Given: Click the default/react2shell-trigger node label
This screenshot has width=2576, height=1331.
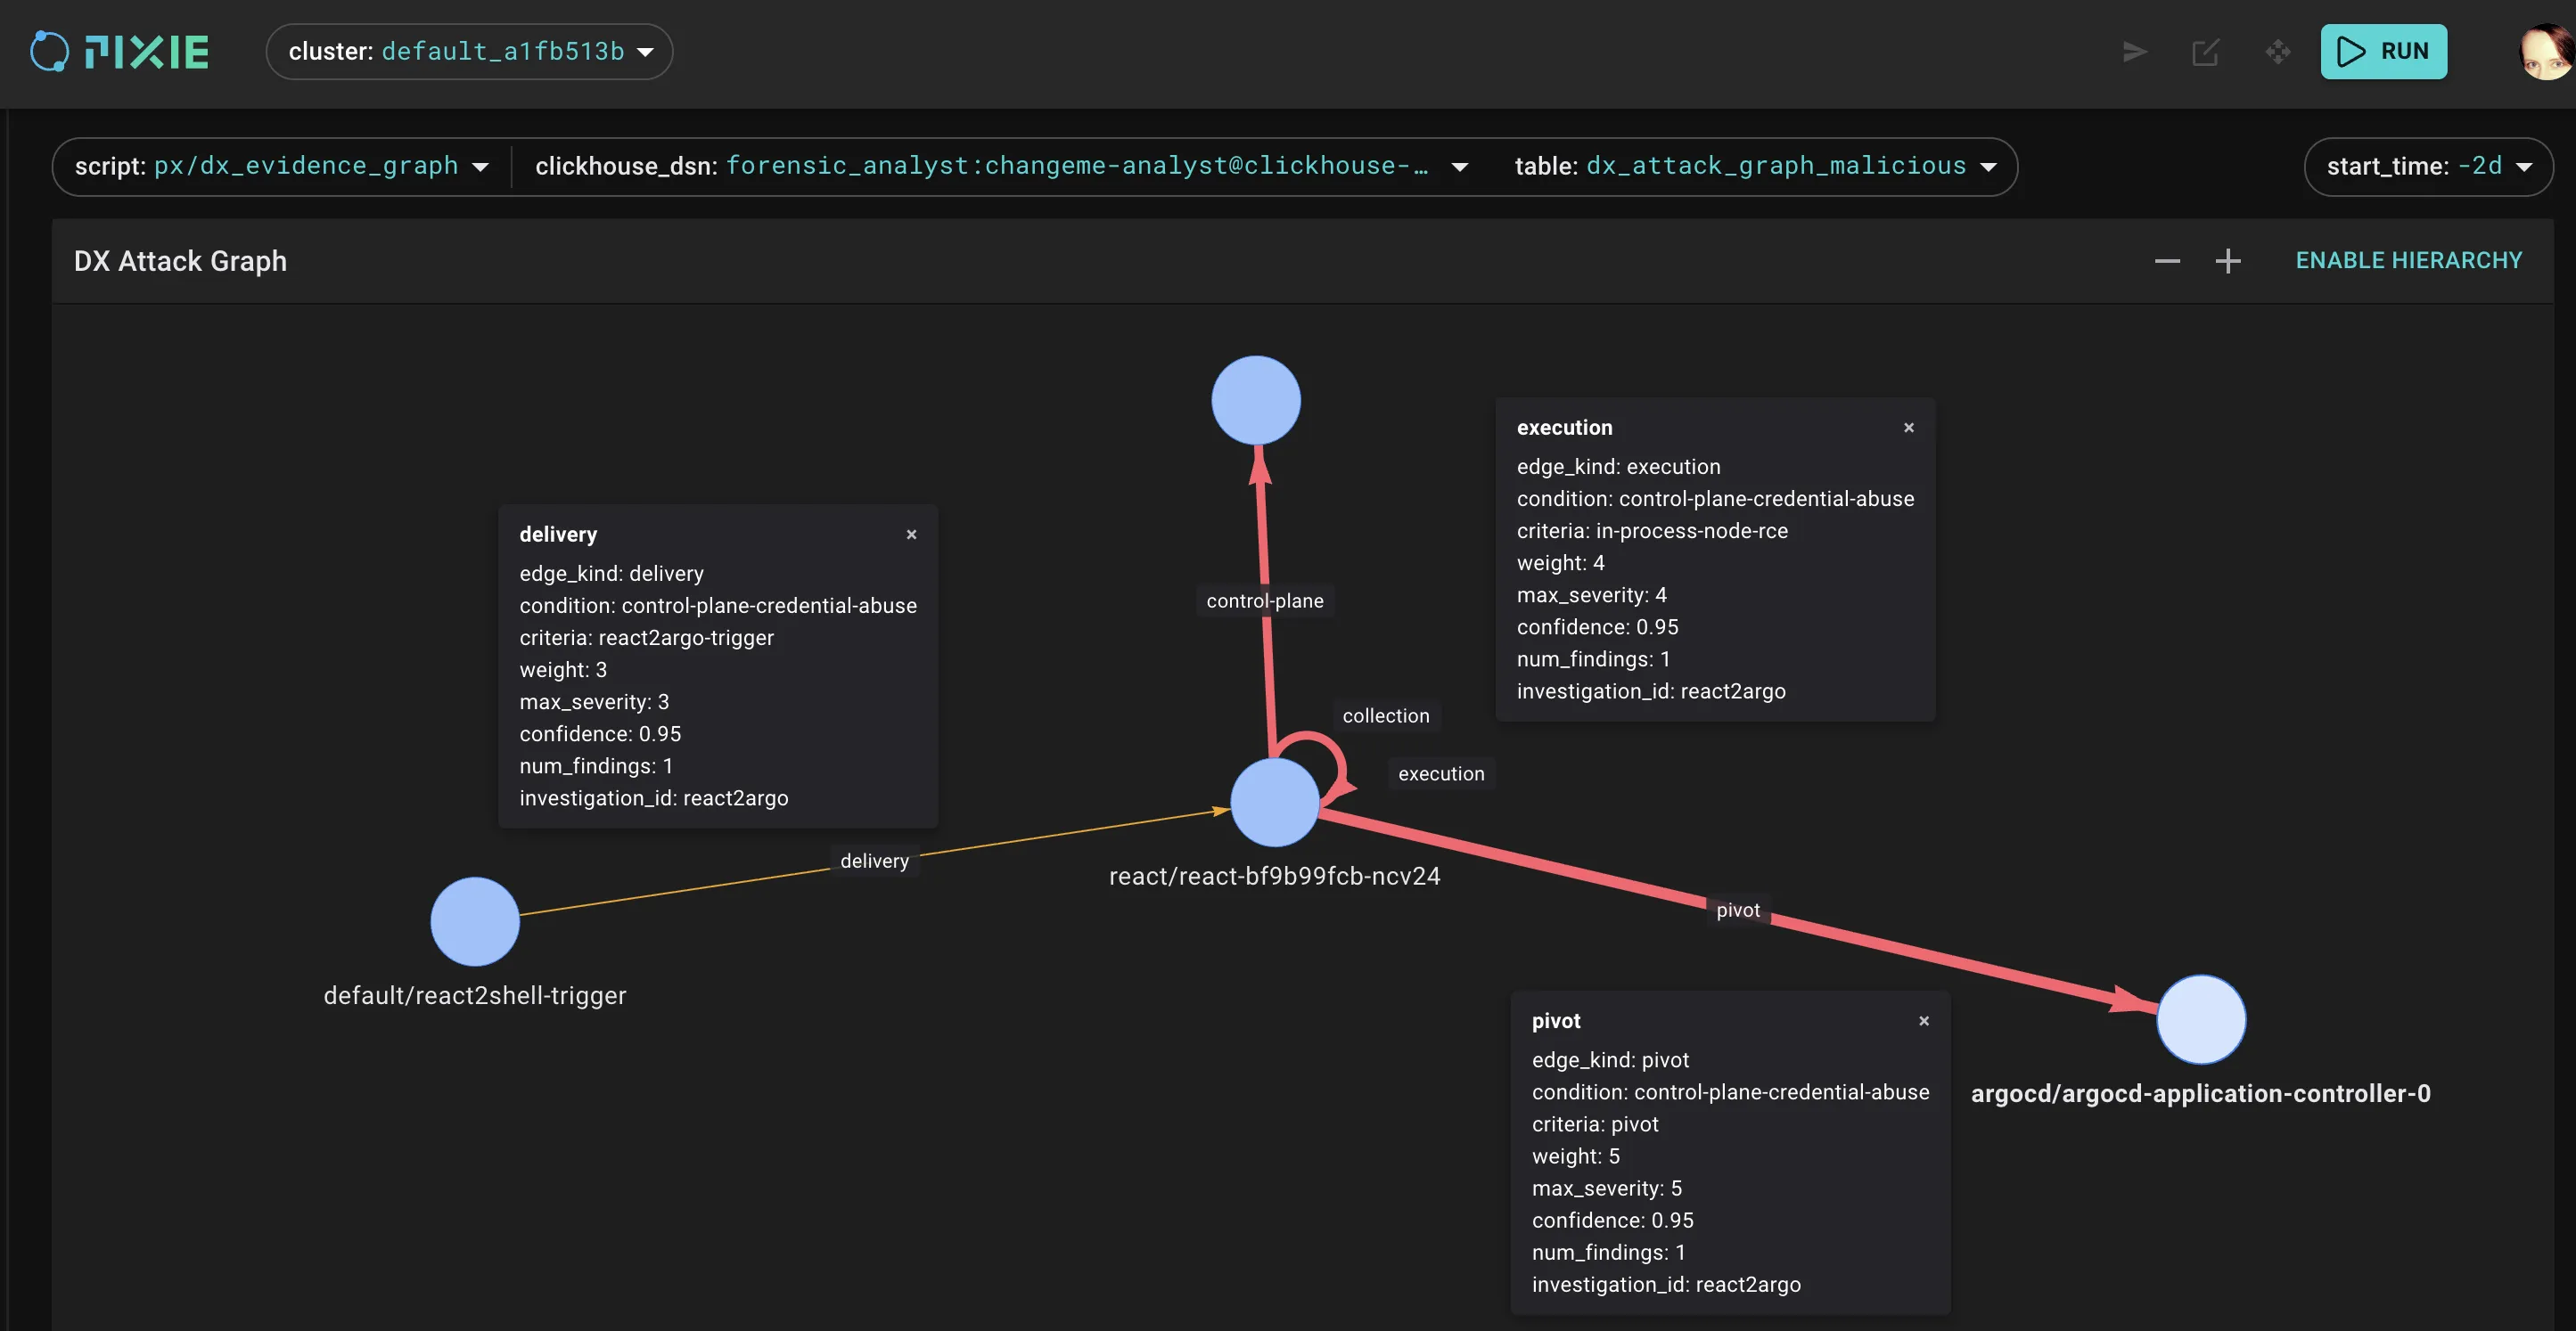Looking at the screenshot, I should click(x=475, y=995).
